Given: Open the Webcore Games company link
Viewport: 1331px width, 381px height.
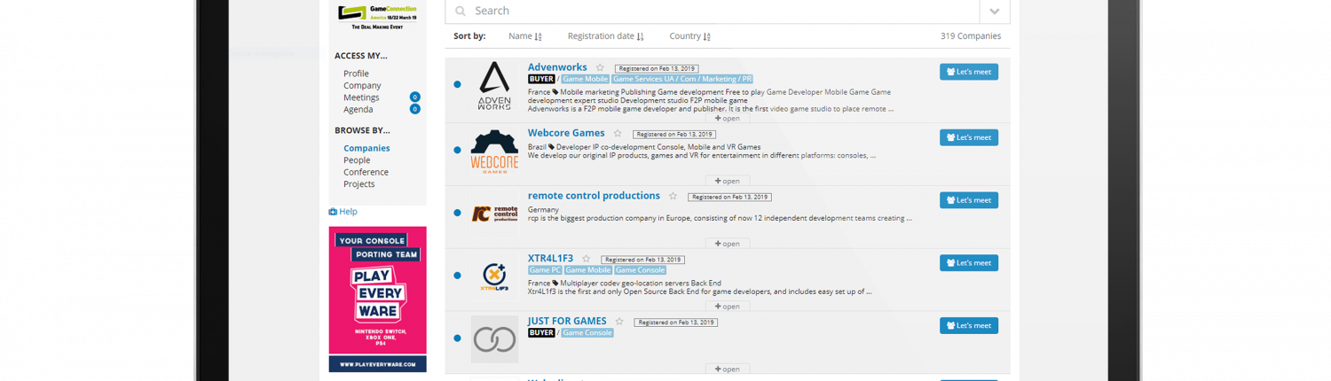Looking at the screenshot, I should click(x=566, y=133).
